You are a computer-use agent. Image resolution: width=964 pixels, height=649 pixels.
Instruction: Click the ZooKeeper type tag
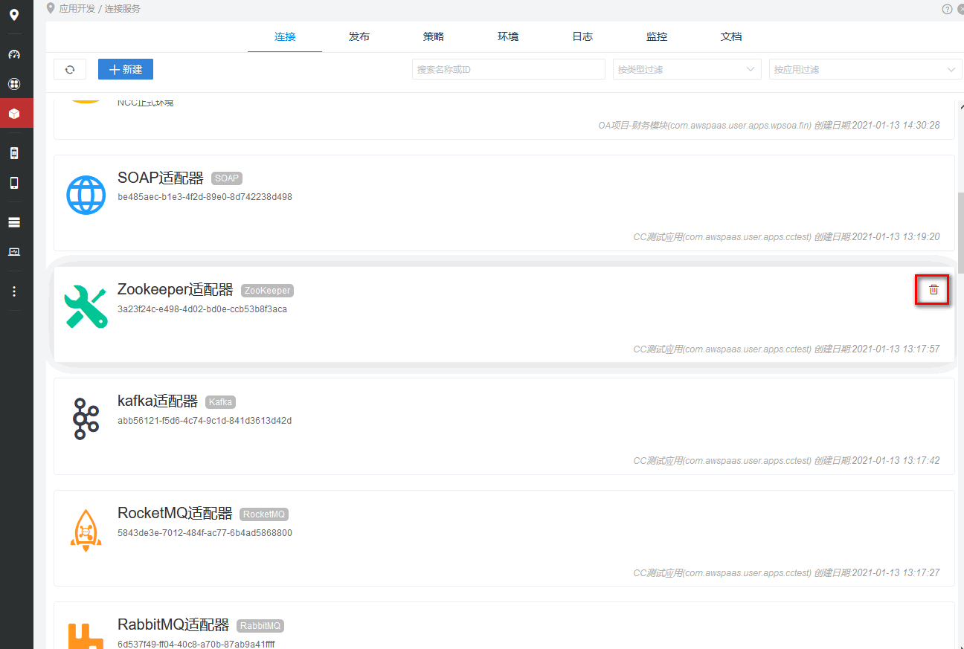click(267, 291)
